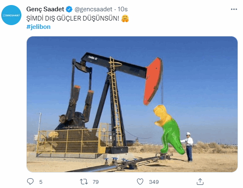Open the oil pump image

point(132,104)
